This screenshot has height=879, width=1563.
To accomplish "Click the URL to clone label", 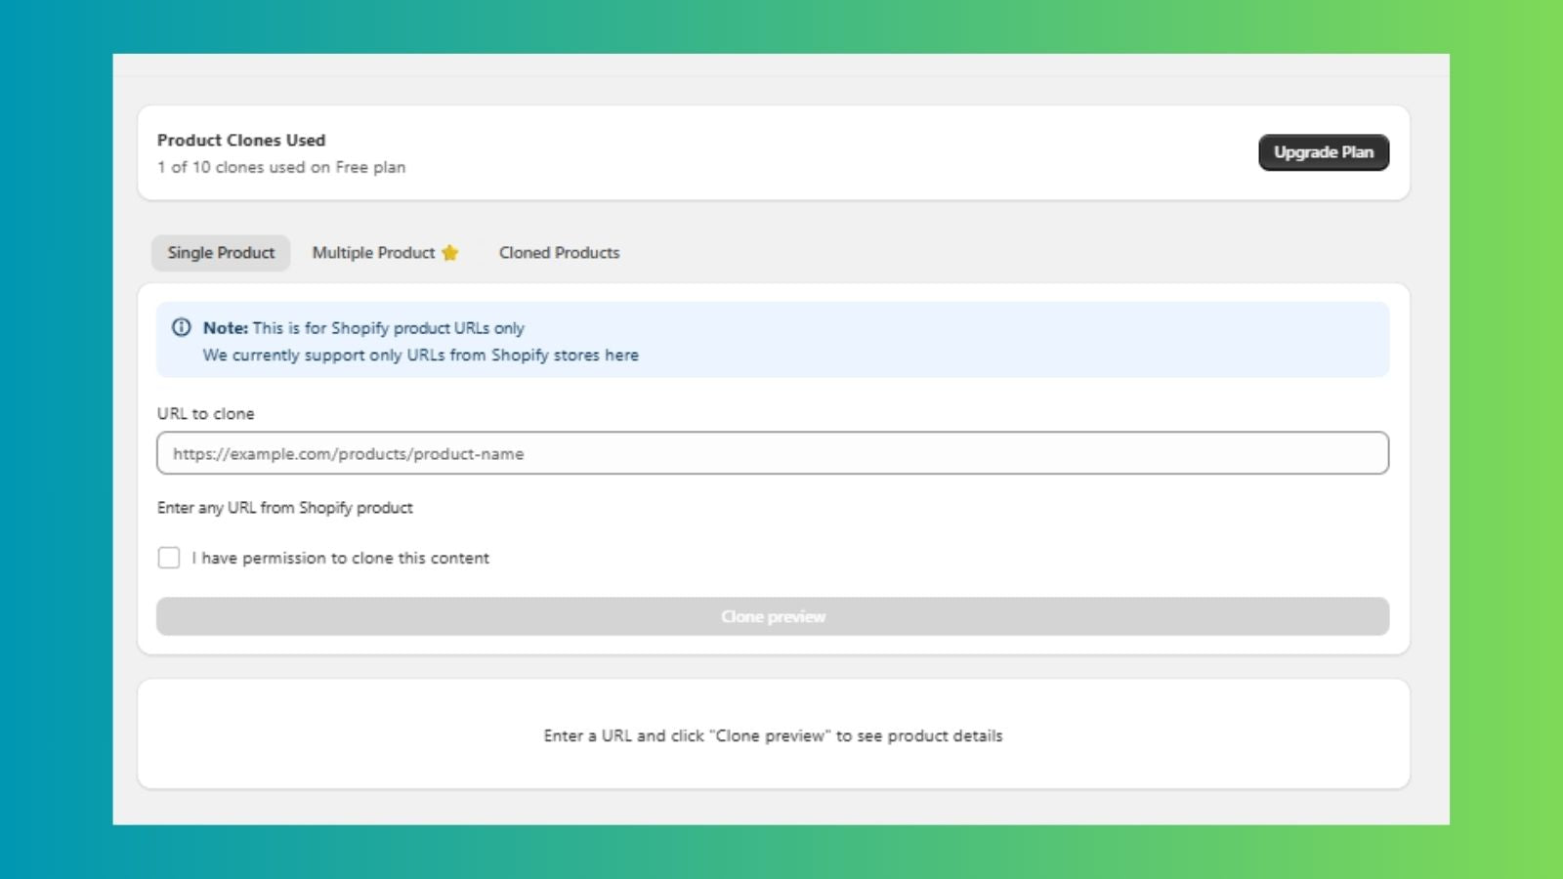I will tap(205, 413).
